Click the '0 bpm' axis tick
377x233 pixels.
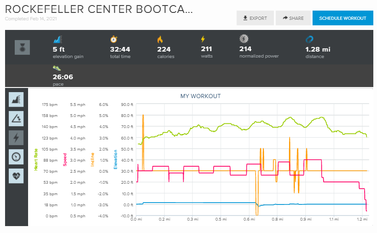point(52,216)
